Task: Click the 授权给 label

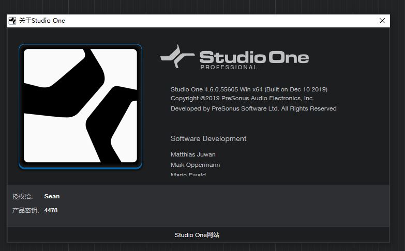Action: (x=22, y=197)
